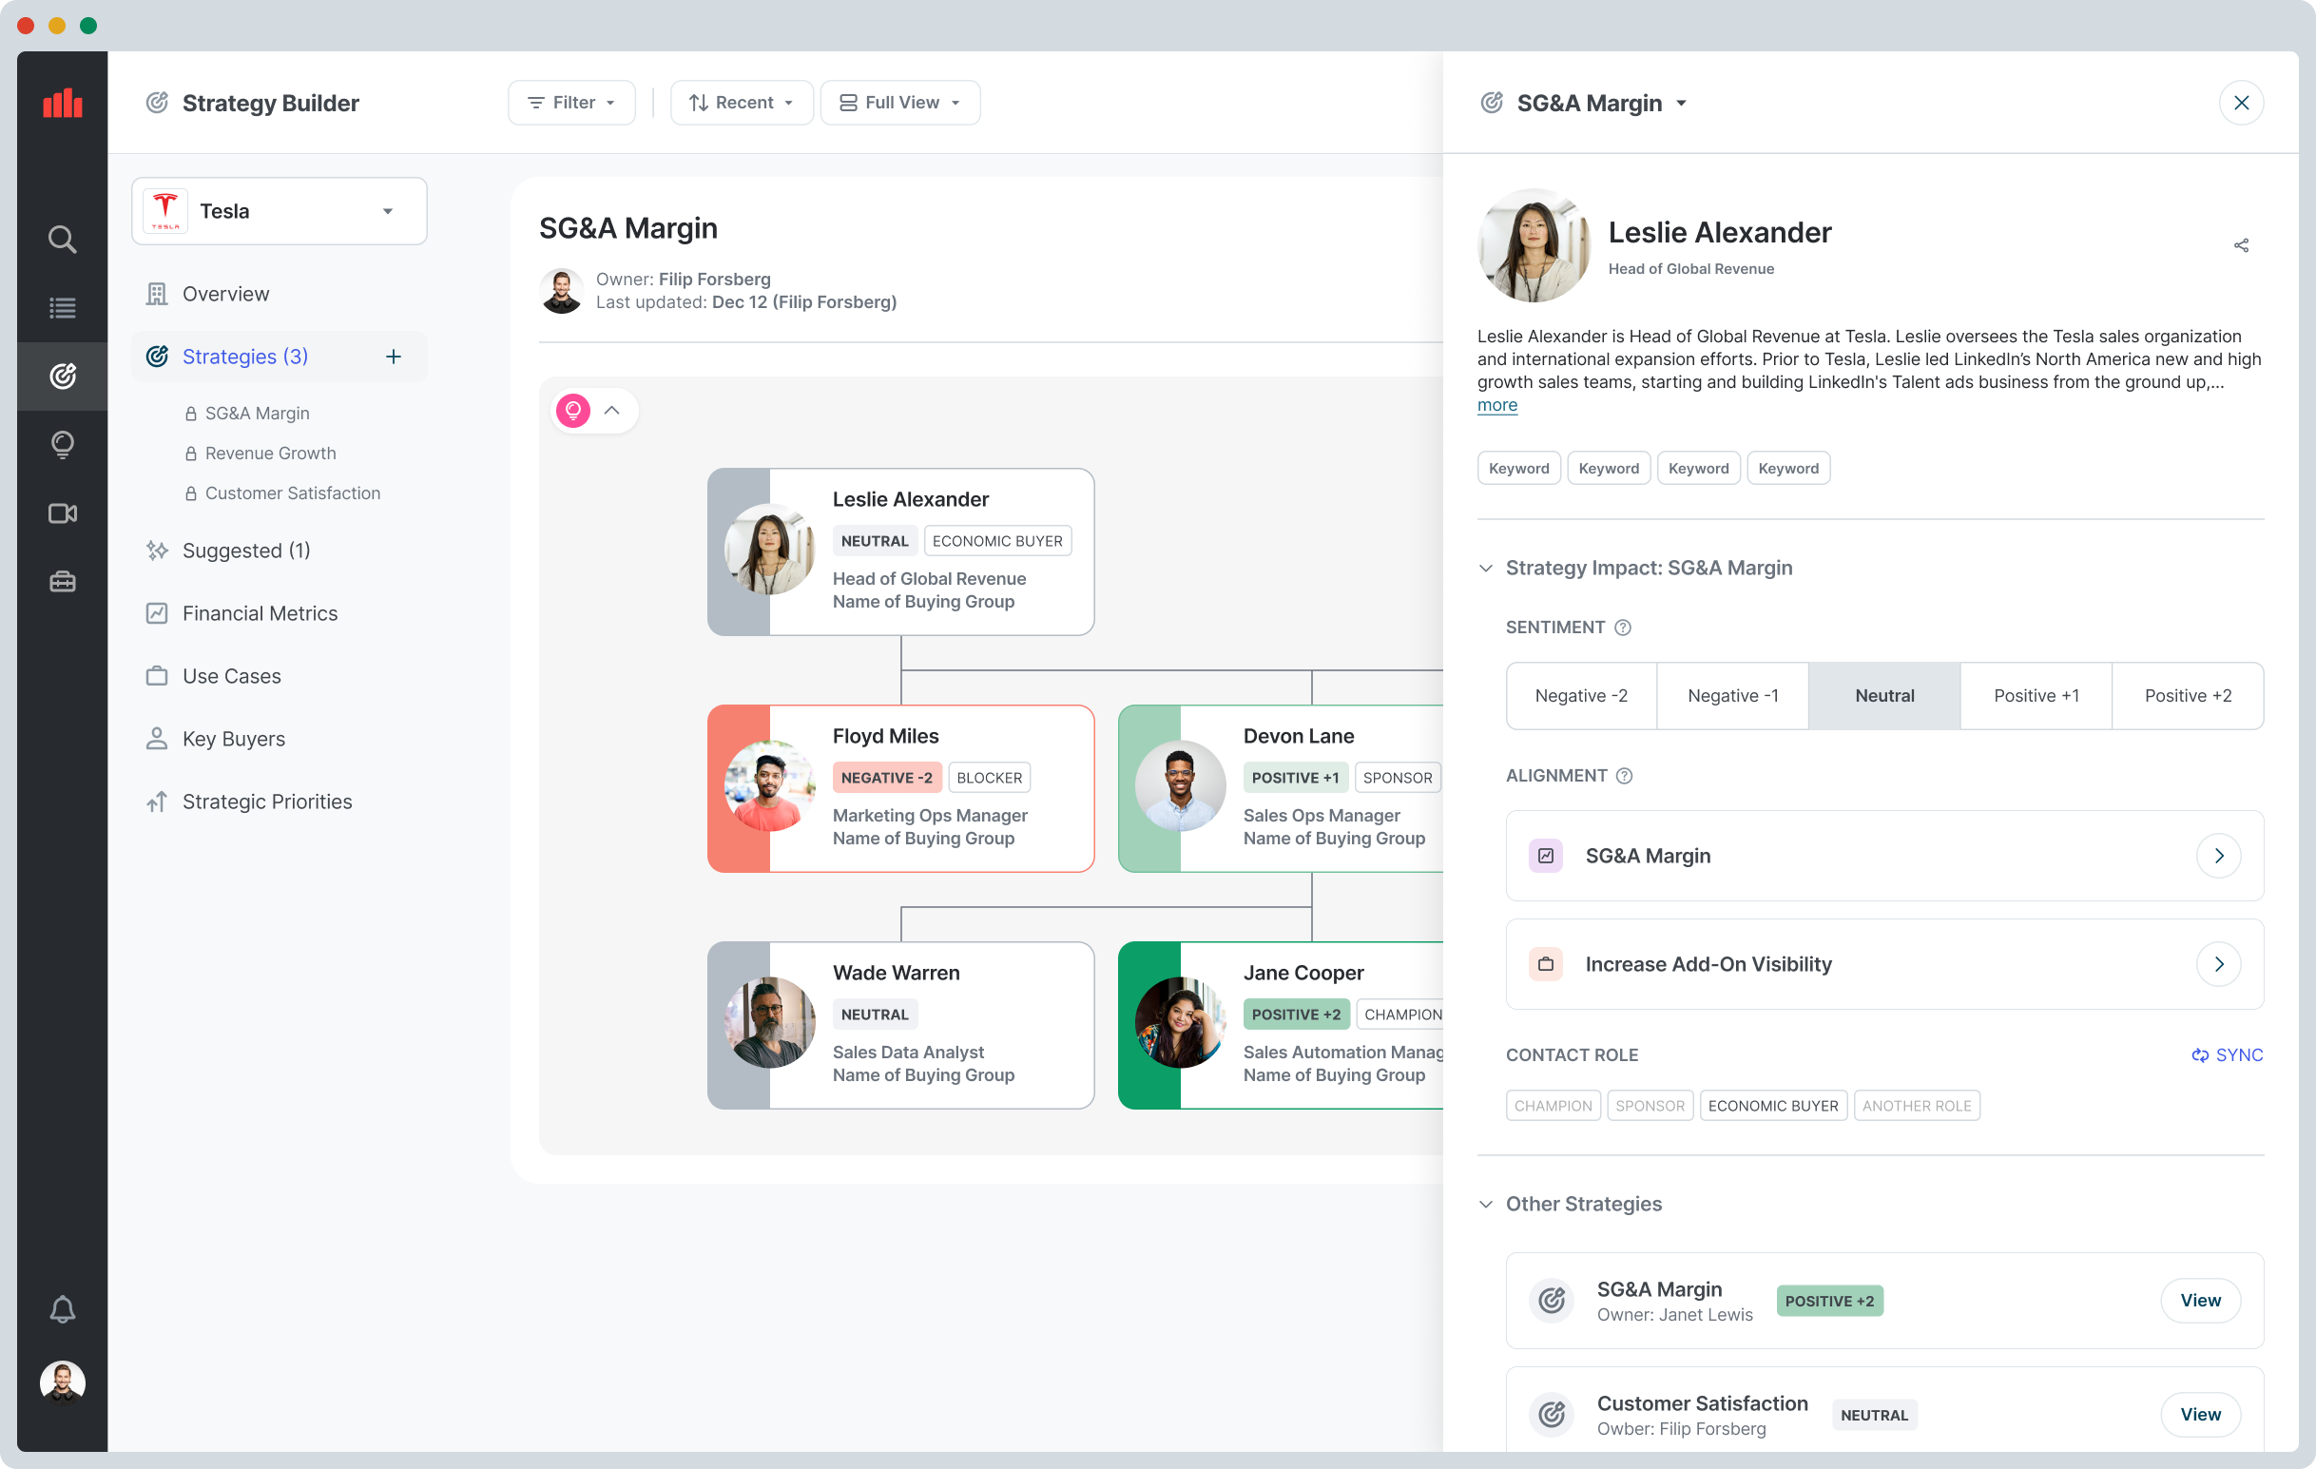
Task: Open the Tesla account dropdown
Action: (x=279, y=211)
